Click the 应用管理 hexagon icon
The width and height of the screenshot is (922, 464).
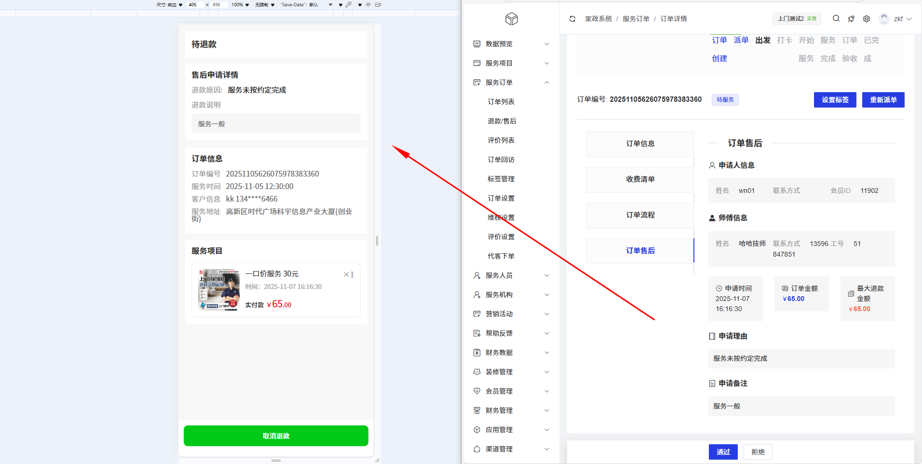(x=477, y=430)
